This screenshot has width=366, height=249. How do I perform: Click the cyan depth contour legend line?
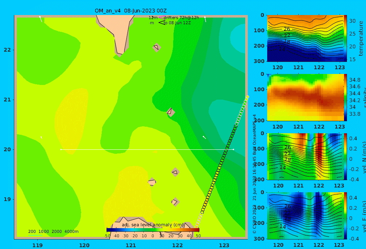pyautogui.click(x=35, y=235)
